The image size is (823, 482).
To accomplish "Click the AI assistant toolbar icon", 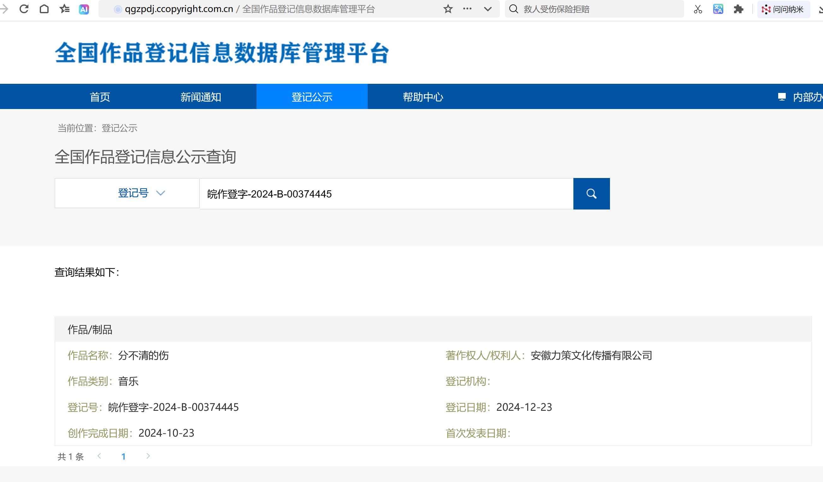I will pos(84,9).
